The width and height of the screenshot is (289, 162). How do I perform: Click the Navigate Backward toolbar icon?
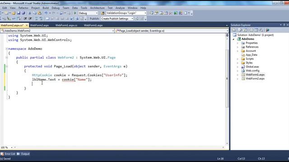coord(62,13)
